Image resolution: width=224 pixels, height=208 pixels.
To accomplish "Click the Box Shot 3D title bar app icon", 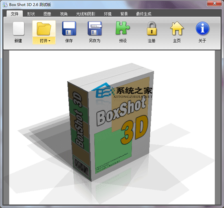I will pos(5,4).
